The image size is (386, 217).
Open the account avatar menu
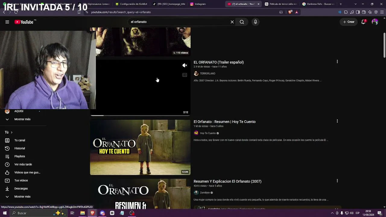375,22
